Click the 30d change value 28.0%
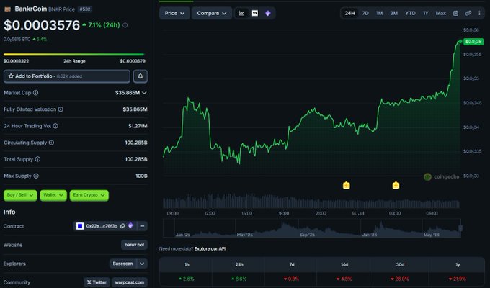The image size is (490, 288). [x=400, y=279]
